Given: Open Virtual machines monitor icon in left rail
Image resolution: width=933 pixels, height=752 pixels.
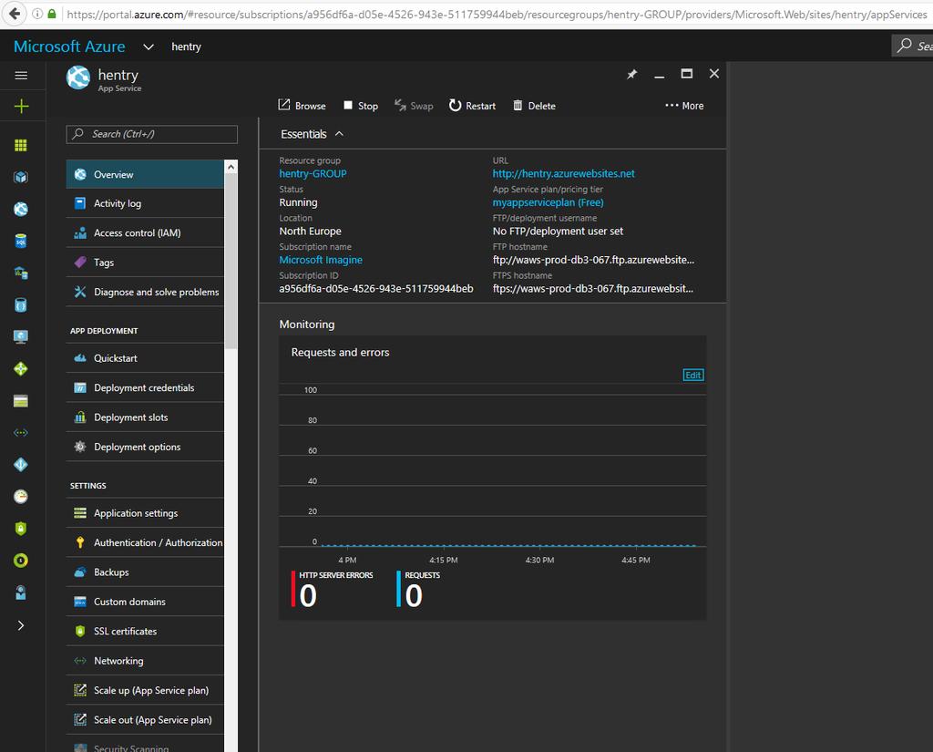Looking at the screenshot, I should [21, 337].
